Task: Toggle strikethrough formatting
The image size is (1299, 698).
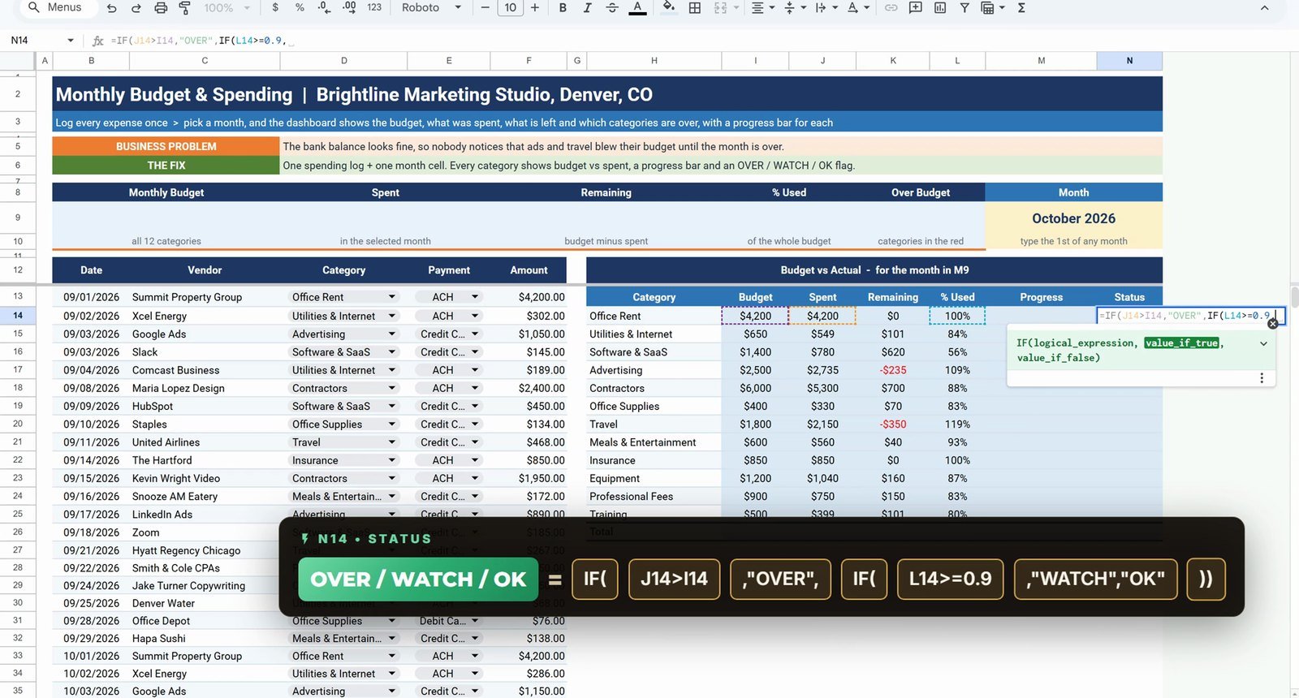Action: point(612,7)
